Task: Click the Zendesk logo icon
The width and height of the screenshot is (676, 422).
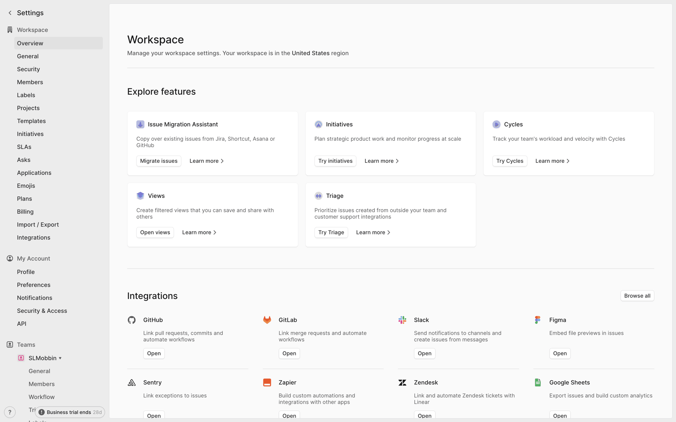Action: coord(402,383)
